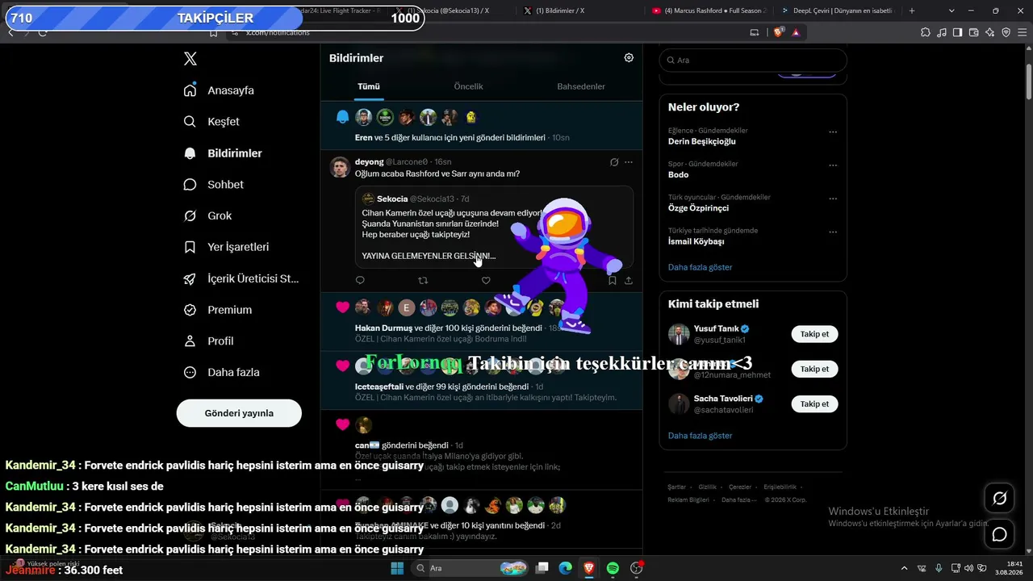Open the Brave Wallet icon
The image size is (1033, 581).
click(973, 32)
